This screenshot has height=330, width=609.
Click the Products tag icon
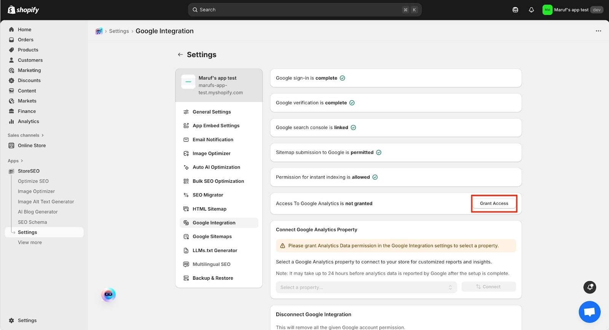coord(11,50)
